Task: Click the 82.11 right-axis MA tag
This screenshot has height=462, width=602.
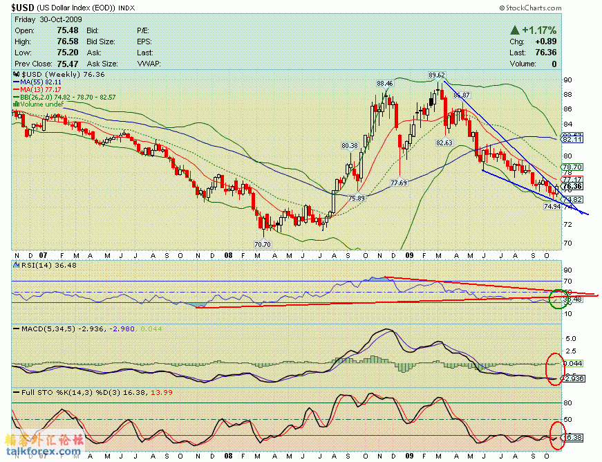Action: (x=572, y=140)
